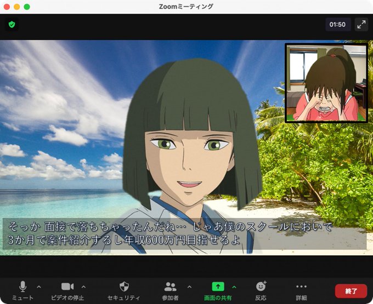Open share options chevron beside Share Screen
373x304 pixels.
(x=234, y=287)
